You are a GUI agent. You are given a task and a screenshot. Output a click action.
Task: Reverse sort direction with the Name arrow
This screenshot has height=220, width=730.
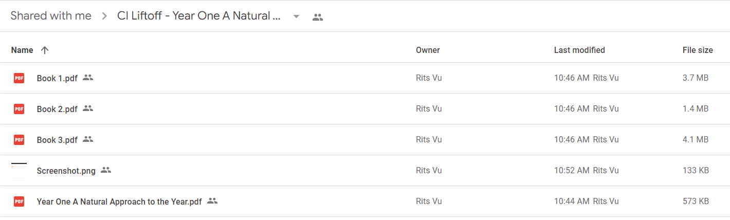tap(45, 50)
